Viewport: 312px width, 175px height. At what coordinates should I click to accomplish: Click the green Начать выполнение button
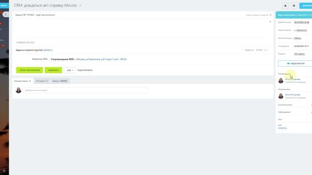coord(29,70)
